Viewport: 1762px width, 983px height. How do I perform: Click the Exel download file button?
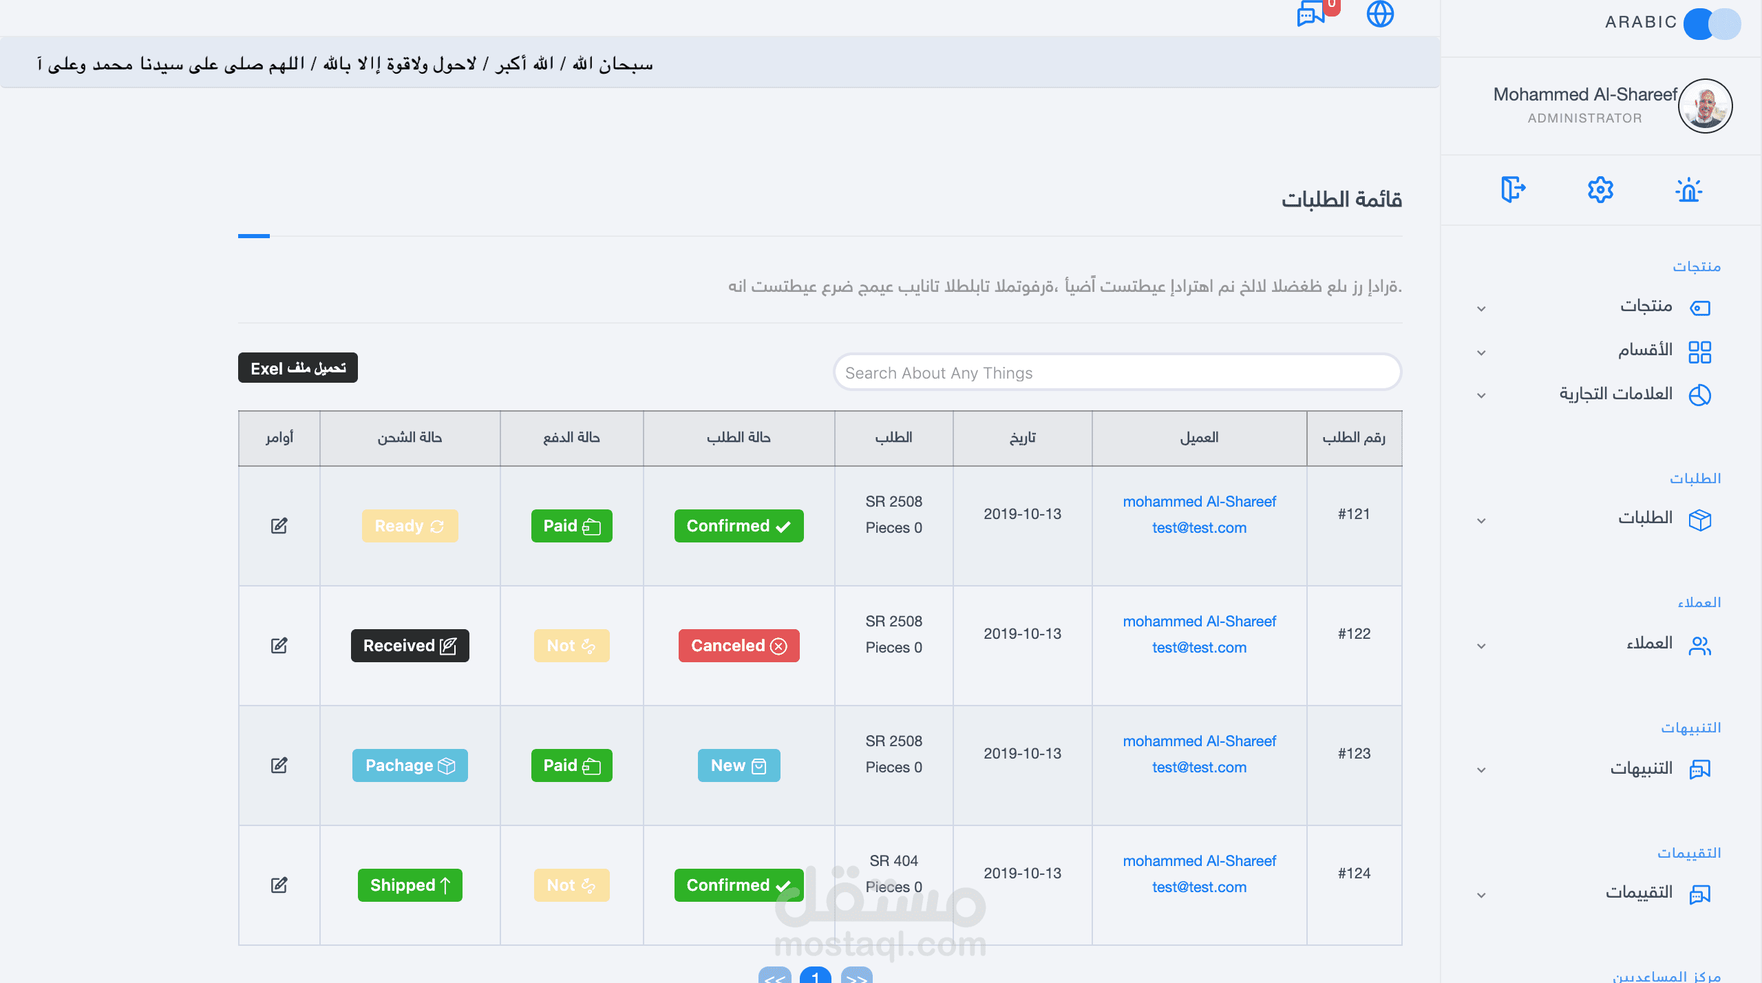point(297,368)
